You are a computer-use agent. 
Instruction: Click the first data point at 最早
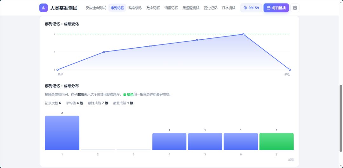tap(57, 70)
